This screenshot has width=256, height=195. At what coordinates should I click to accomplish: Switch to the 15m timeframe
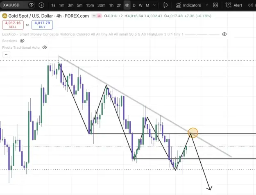(90, 5)
